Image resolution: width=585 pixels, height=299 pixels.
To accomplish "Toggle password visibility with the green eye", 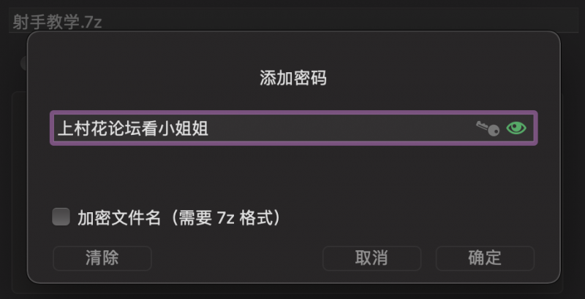I will click(516, 128).
